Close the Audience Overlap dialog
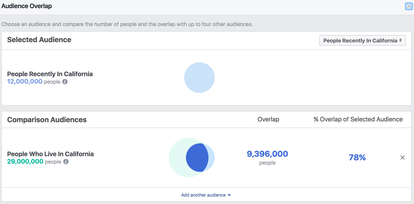This screenshot has height=204, width=414. click(x=409, y=6)
